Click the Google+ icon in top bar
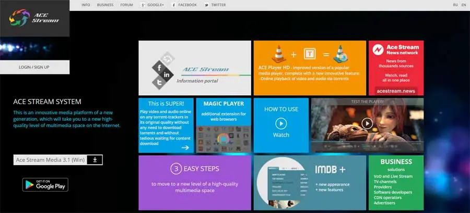This screenshot has width=470, height=213. [x=143, y=5]
